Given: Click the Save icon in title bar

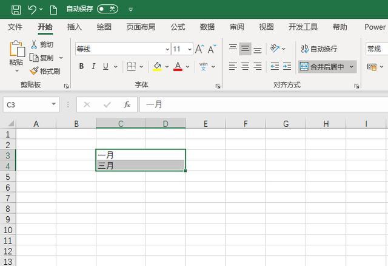Looking at the screenshot, I should click(x=16, y=10).
